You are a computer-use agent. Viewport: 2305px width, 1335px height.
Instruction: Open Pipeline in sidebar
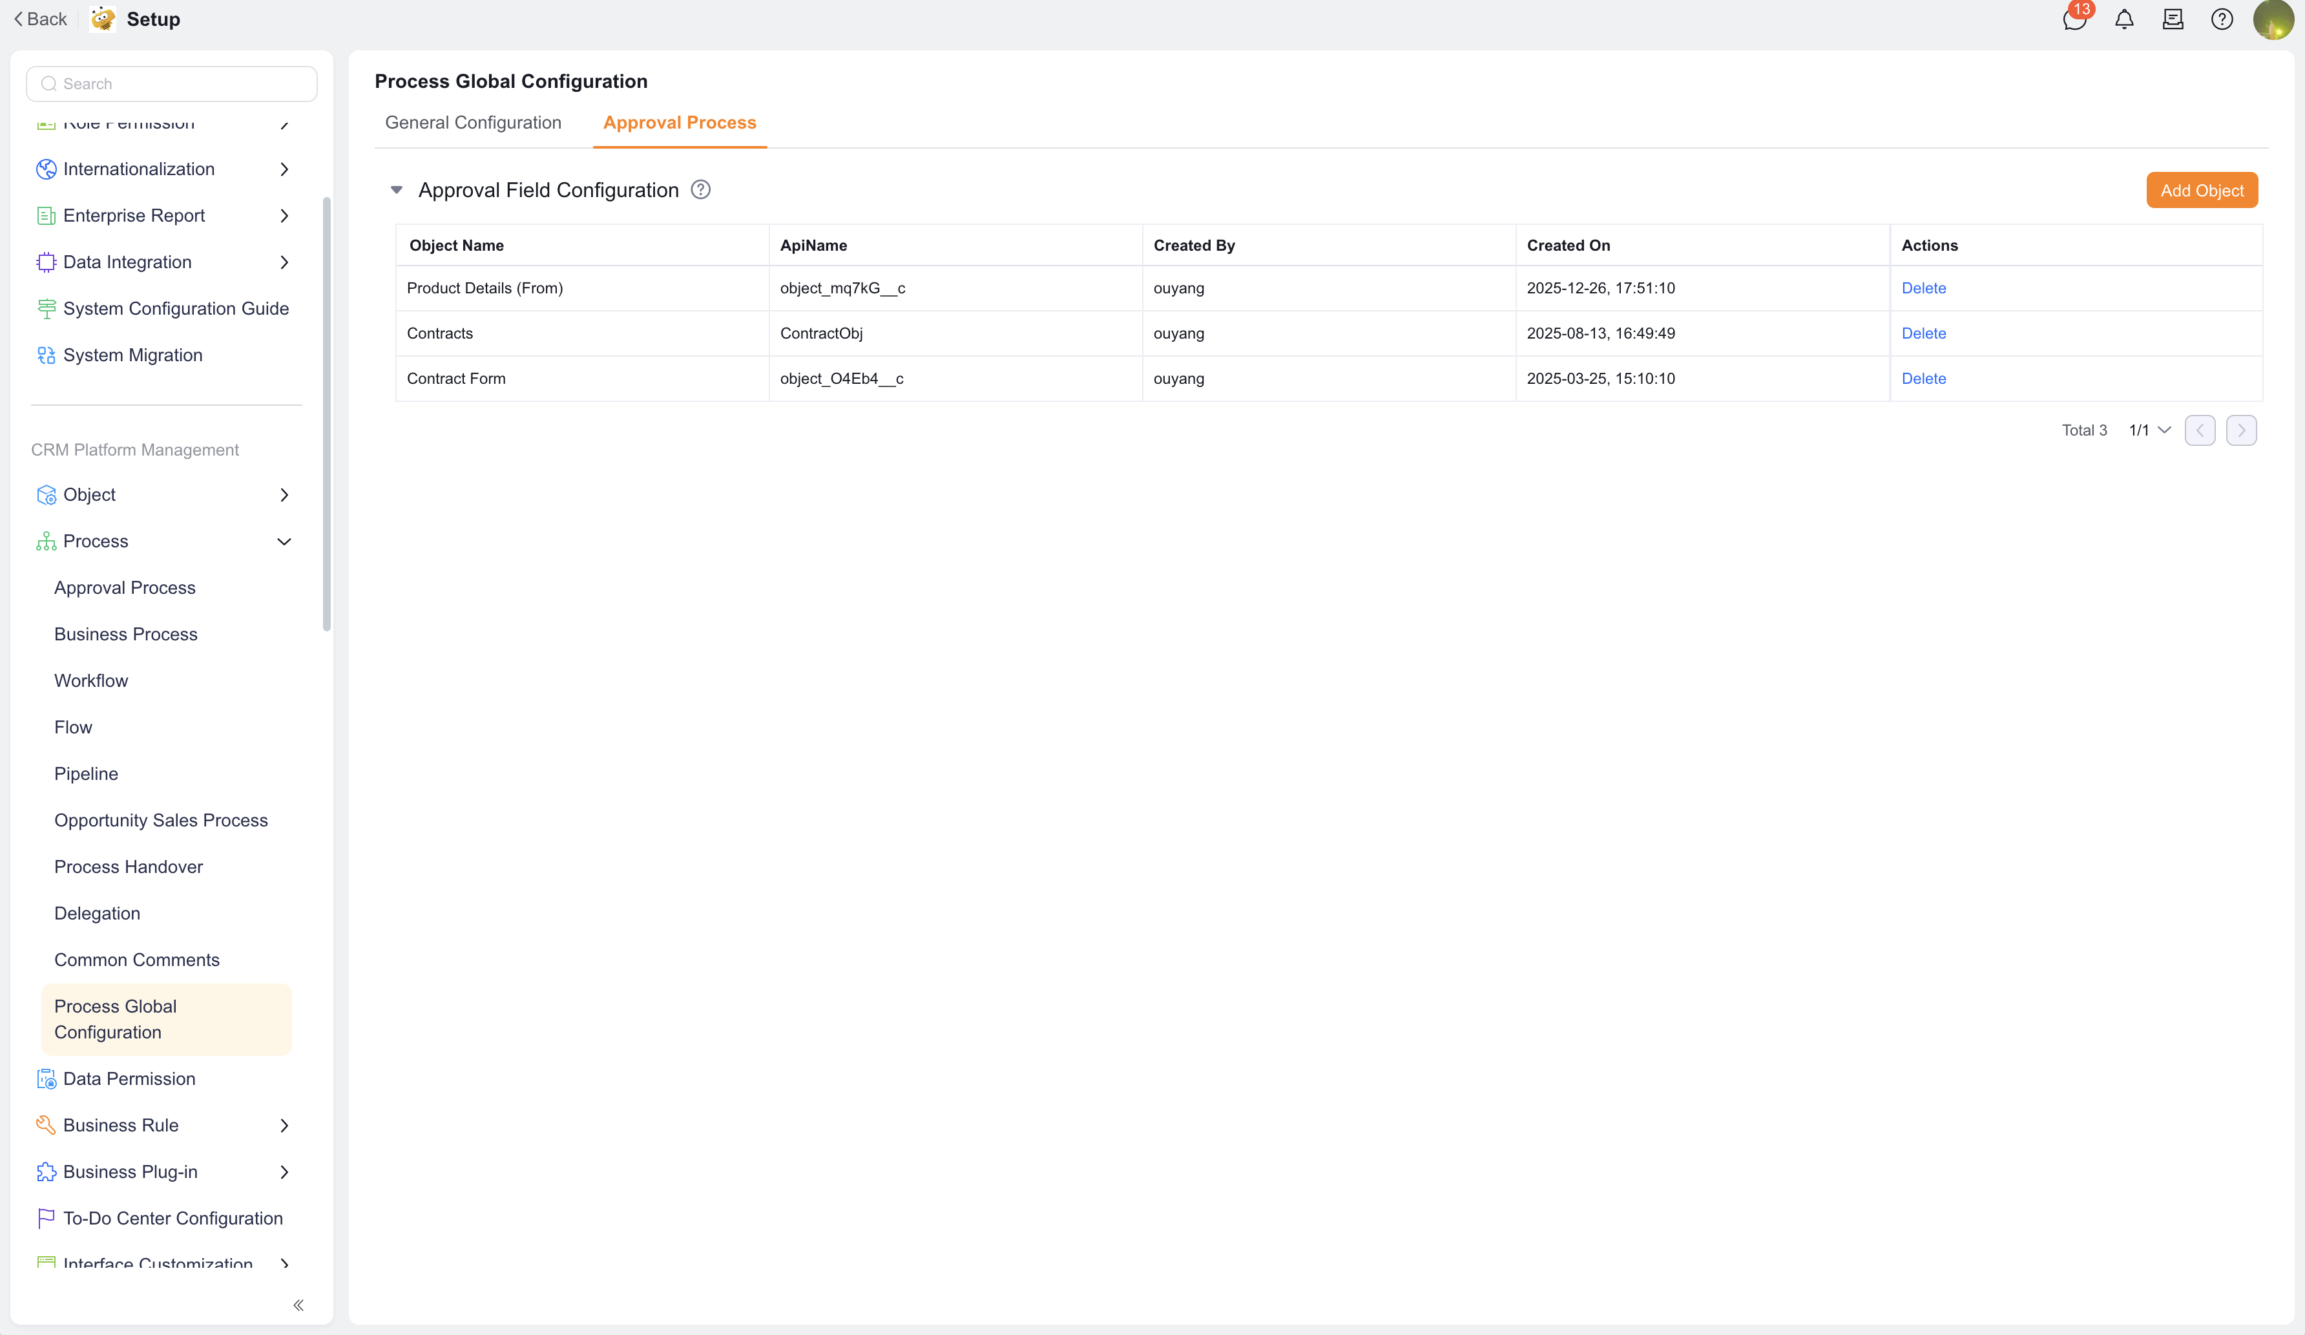click(x=86, y=774)
